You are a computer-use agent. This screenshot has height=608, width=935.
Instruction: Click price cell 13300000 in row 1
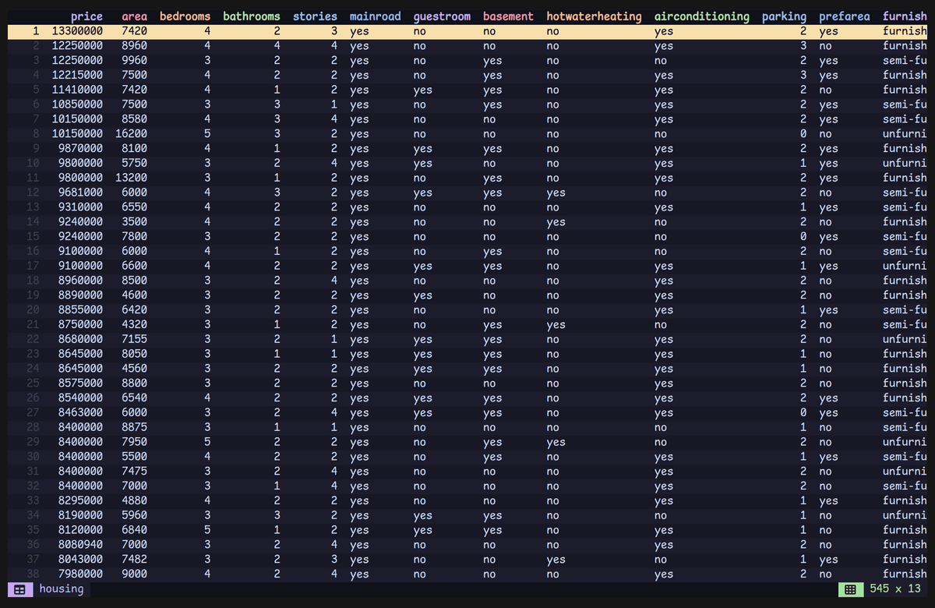(77, 31)
